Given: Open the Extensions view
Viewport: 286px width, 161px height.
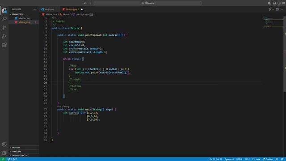Looking at the screenshot, I should (x=4, y=45).
